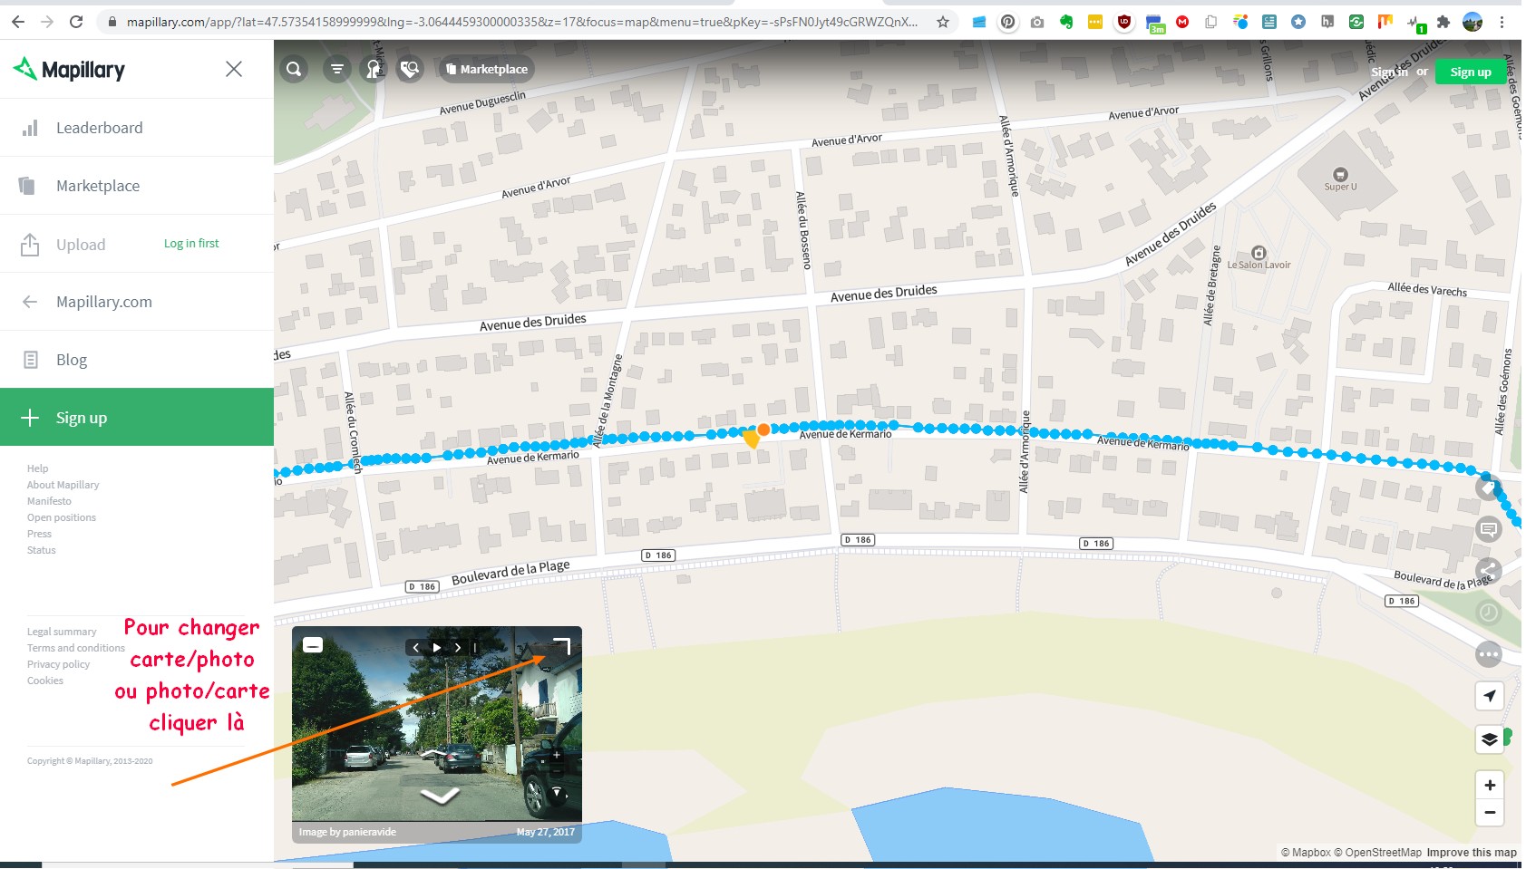Open the Press link

click(x=40, y=534)
